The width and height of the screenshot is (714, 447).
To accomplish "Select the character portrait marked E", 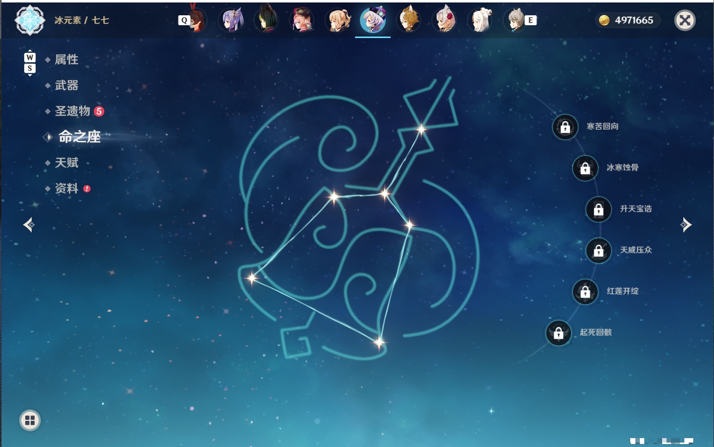I will pos(517,20).
